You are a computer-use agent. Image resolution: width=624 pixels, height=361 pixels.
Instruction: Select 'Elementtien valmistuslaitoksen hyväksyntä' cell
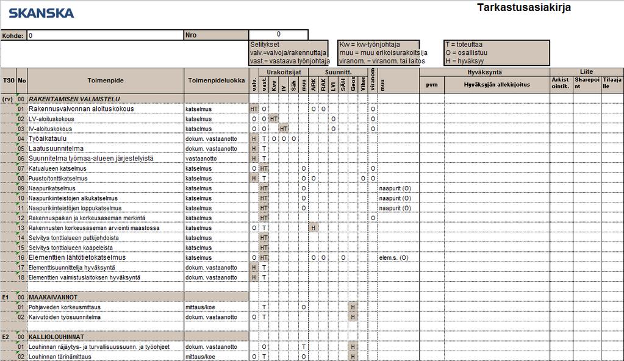click(106, 277)
